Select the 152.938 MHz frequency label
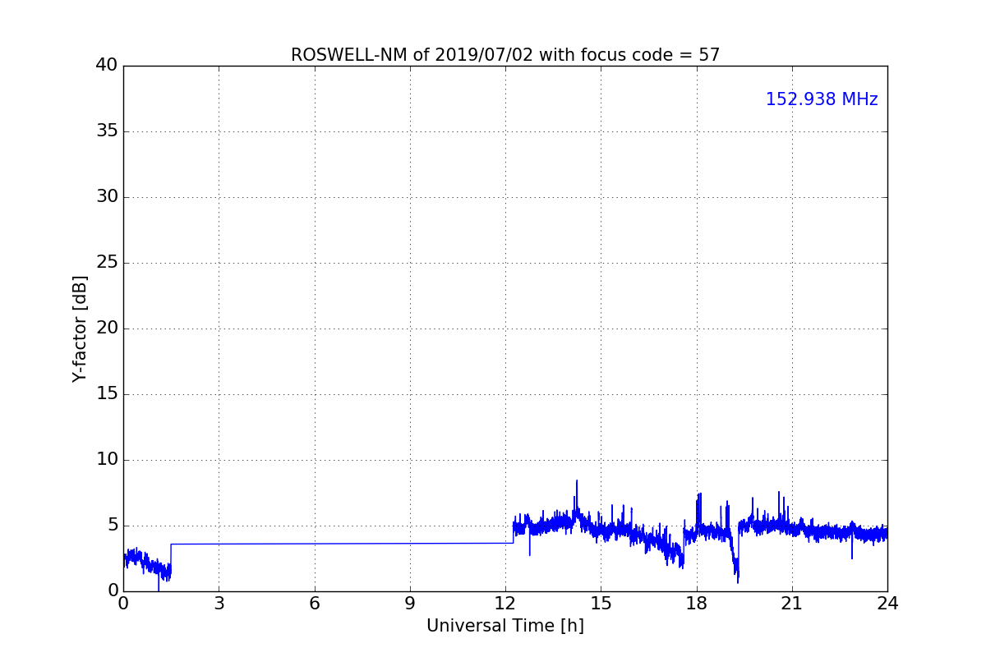Viewport: 986px width, 657px height. click(822, 99)
